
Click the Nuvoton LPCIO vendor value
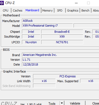pyautogui.click(x=31, y=42)
